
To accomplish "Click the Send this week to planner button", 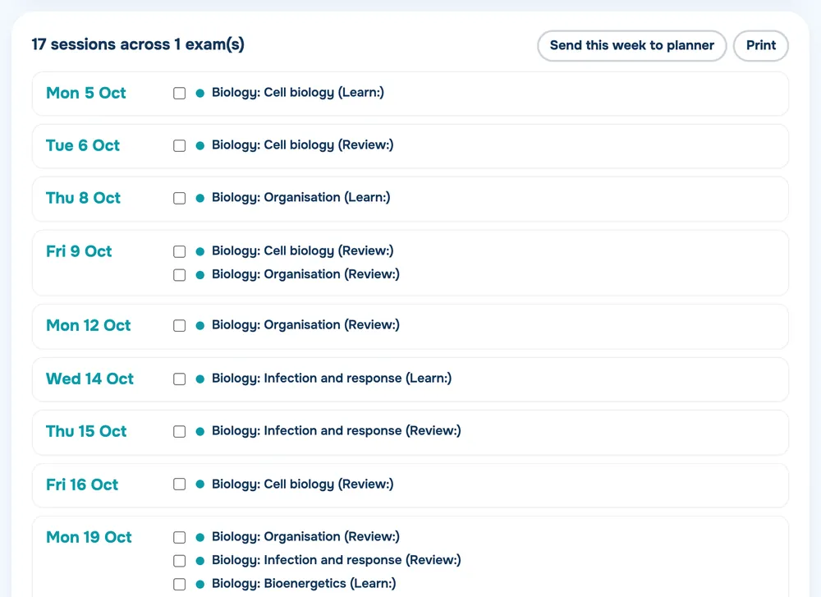I will click(631, 45).
